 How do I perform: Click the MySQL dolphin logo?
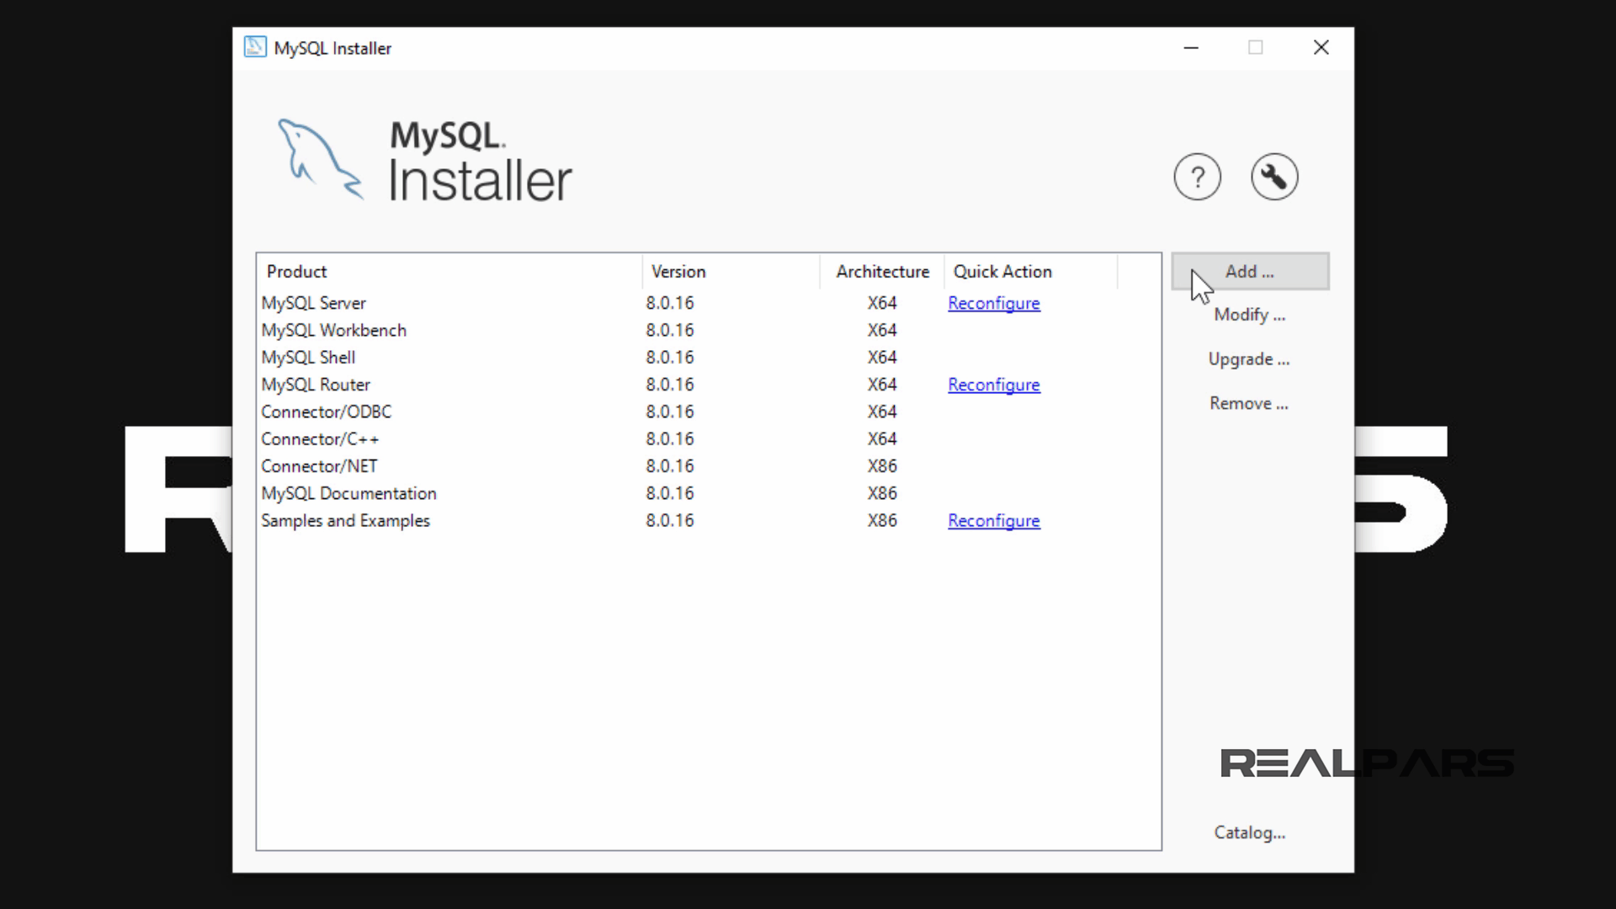320,160
